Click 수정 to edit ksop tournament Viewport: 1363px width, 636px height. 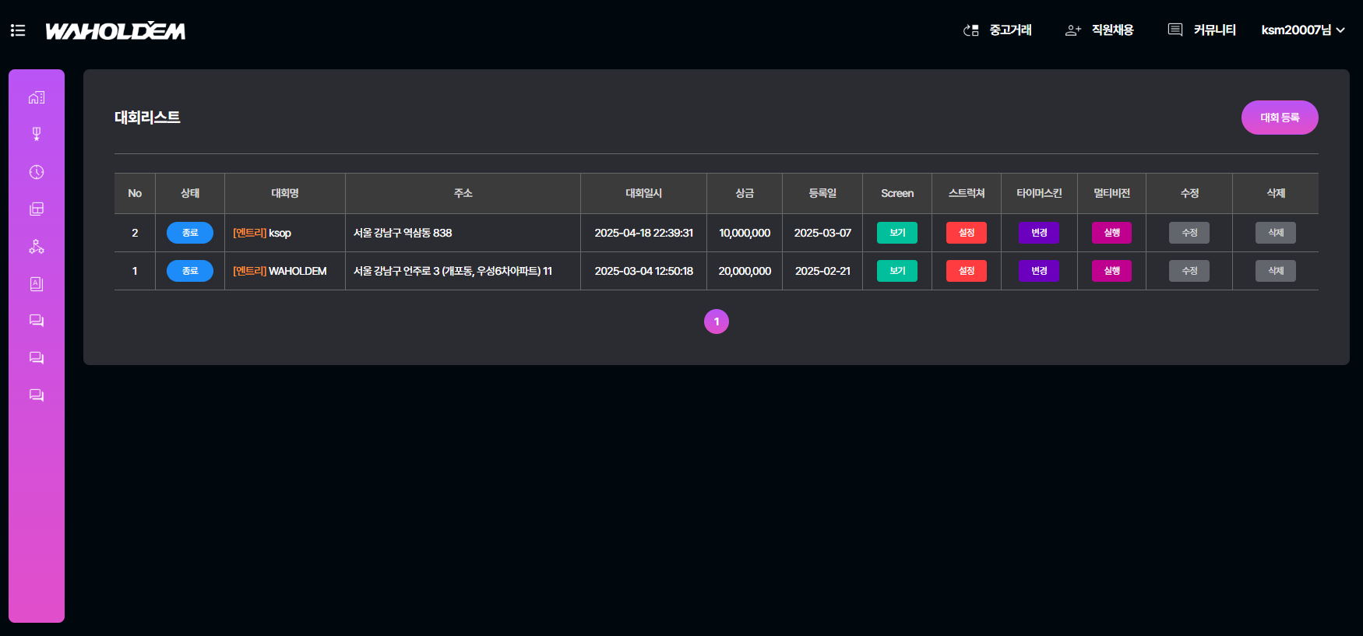tap(1189, 233)
